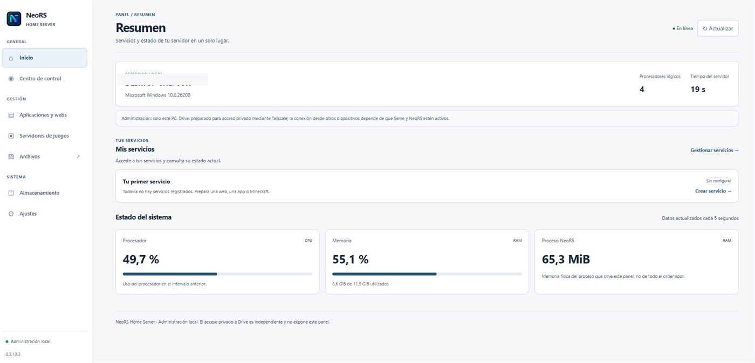
Task: Open Centro de control in sidebar
Action: [44, 79]
